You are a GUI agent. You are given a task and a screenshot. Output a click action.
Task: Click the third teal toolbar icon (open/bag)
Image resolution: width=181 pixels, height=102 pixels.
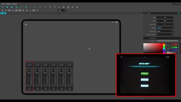[12, 7]
